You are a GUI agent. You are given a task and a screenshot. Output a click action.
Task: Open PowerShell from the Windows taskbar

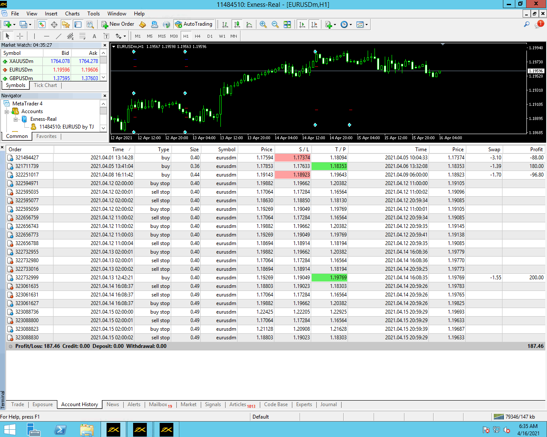click(60, 429)
